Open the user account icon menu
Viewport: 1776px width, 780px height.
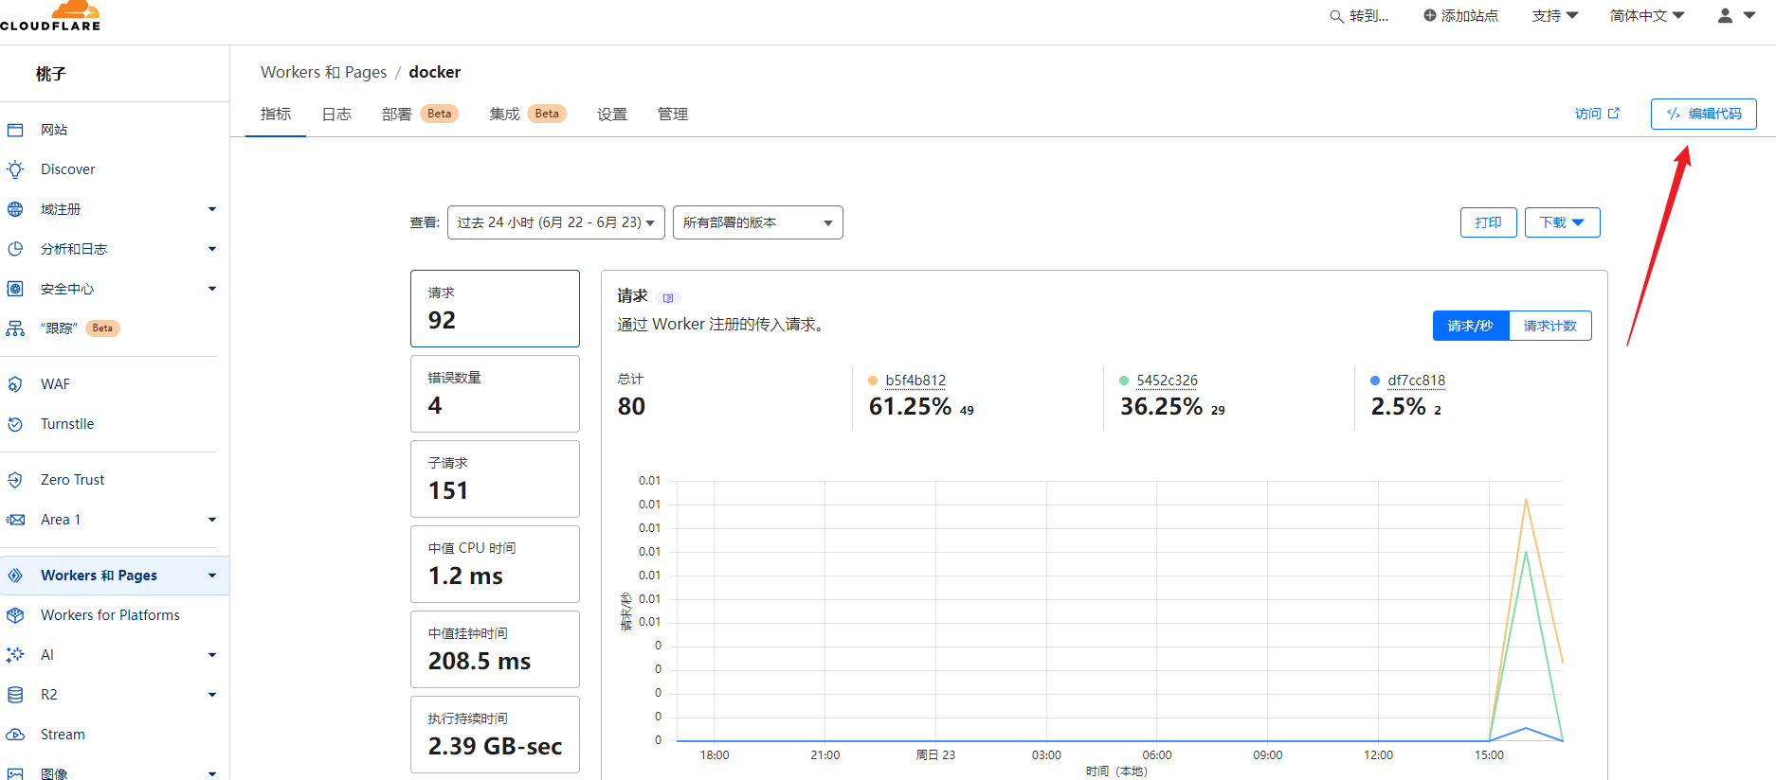point(1735,16)
